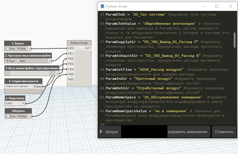Click the Phase output port

pos(37,87)
